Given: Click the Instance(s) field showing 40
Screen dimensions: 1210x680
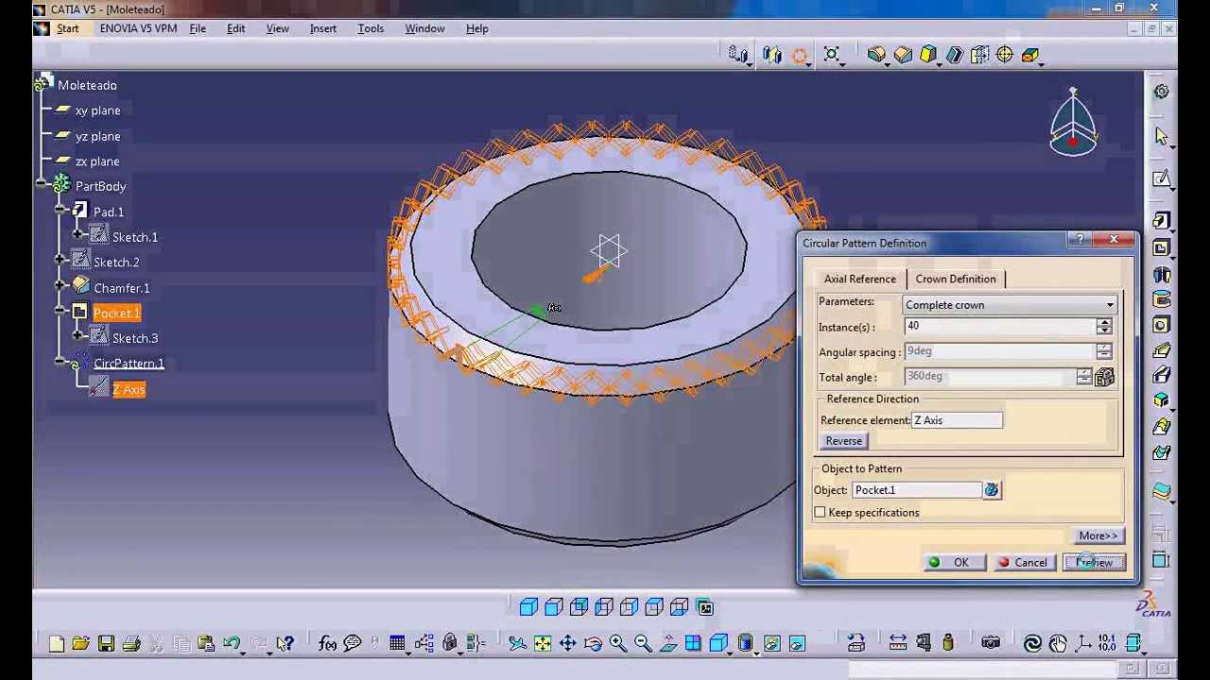Looking at the screenshot, I should point(999,327).
